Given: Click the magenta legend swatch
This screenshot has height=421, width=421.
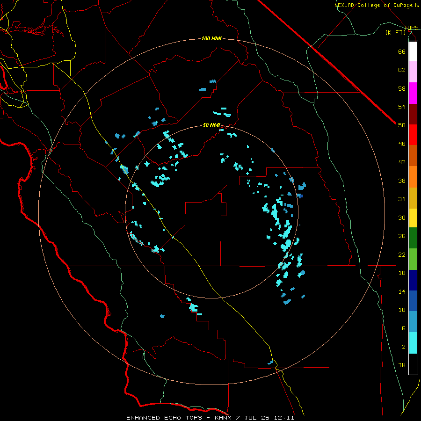Looking at the screenshot, I should [x=413, y=93].
